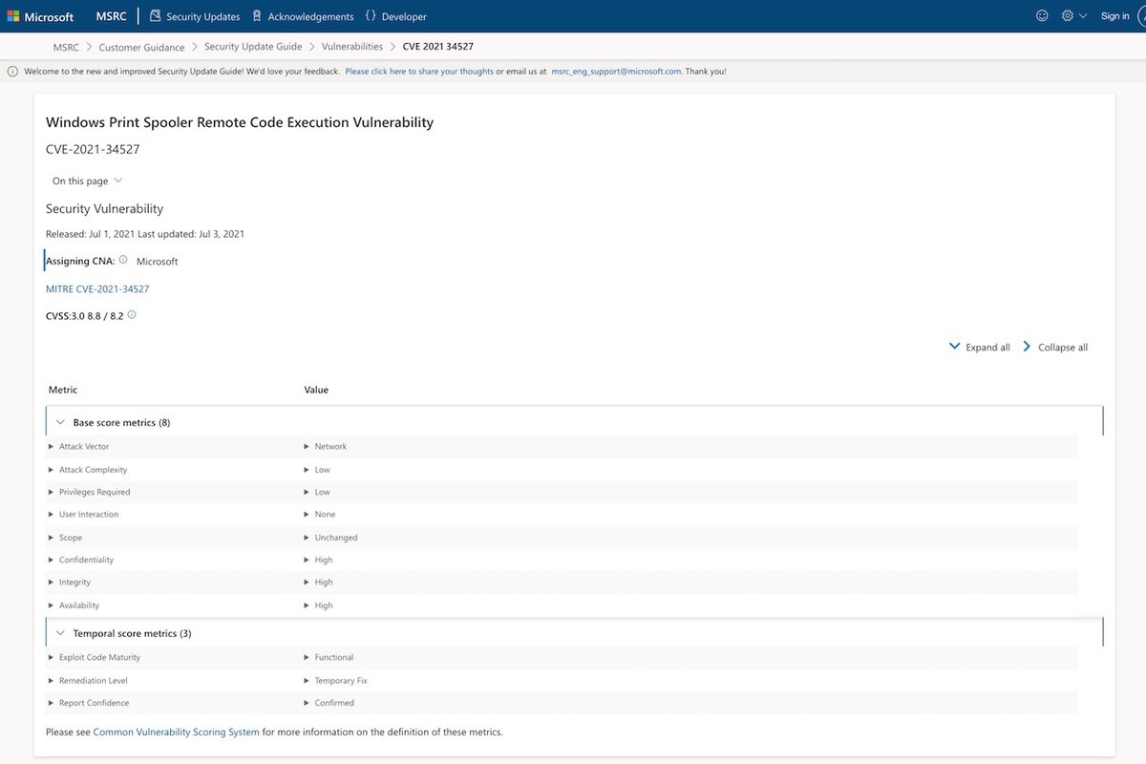Click Expand all button
The image size is (1146, 764).
pyautogui.click(x=979, y=348)
